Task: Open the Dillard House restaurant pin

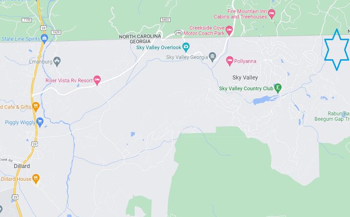Action: [x=36, y=179]
